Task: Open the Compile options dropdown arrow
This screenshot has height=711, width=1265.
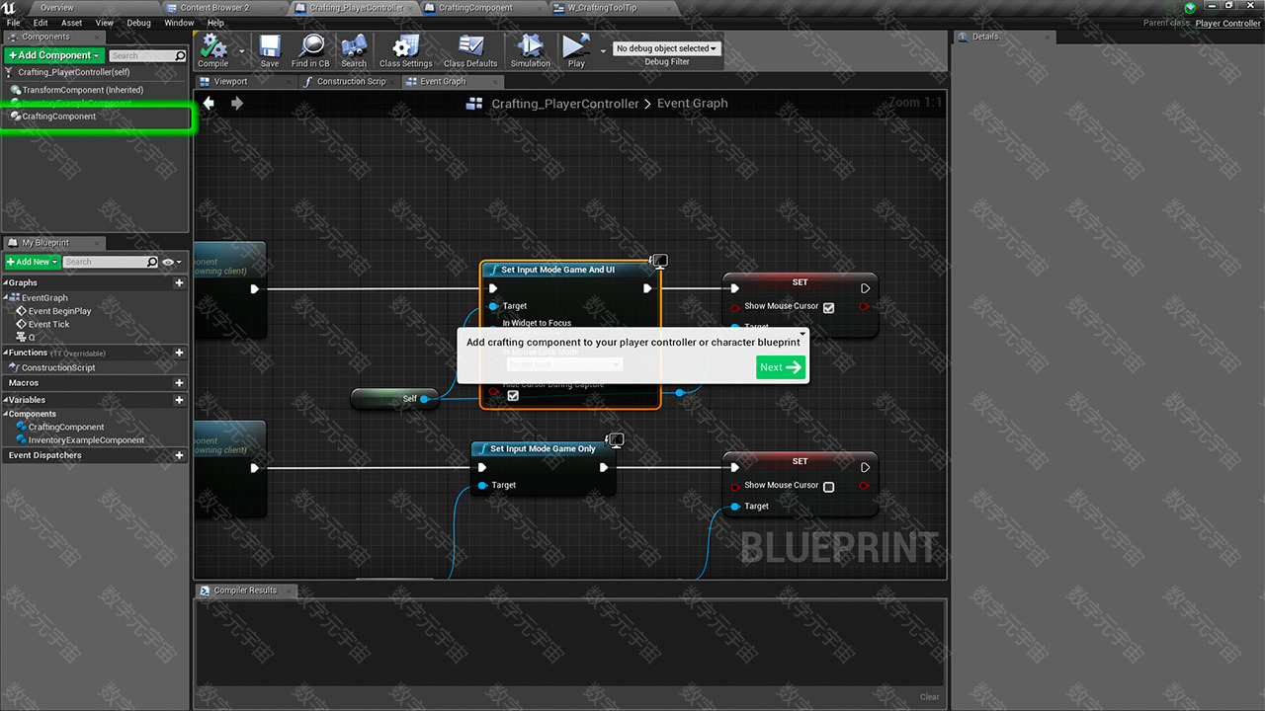Action: (241, 49)
